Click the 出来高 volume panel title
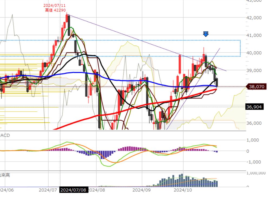269x197 pixels. coord(5,175)
